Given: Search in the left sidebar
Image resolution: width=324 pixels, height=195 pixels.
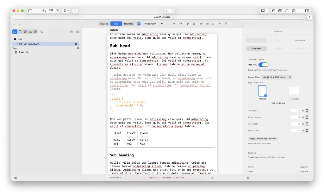Looking at the screenshot, I should [x=41, y=32].
